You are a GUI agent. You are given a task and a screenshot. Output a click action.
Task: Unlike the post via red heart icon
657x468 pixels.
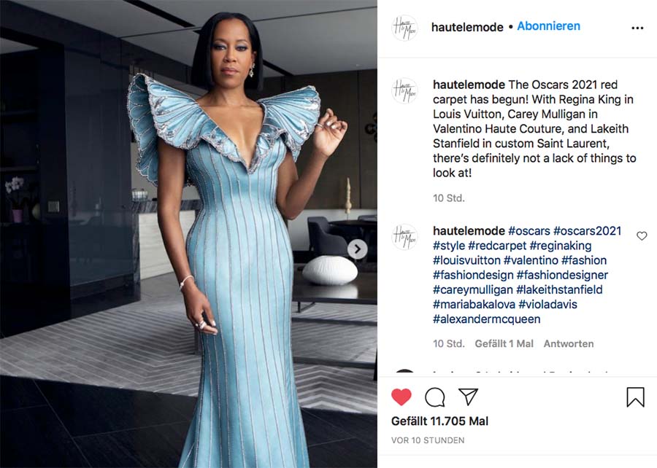point(401,397)
